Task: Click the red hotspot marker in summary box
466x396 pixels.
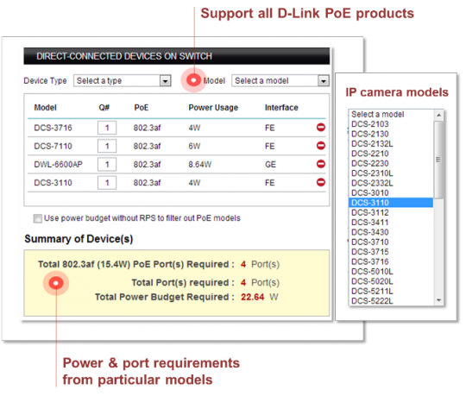Action: tap(56, 283)
